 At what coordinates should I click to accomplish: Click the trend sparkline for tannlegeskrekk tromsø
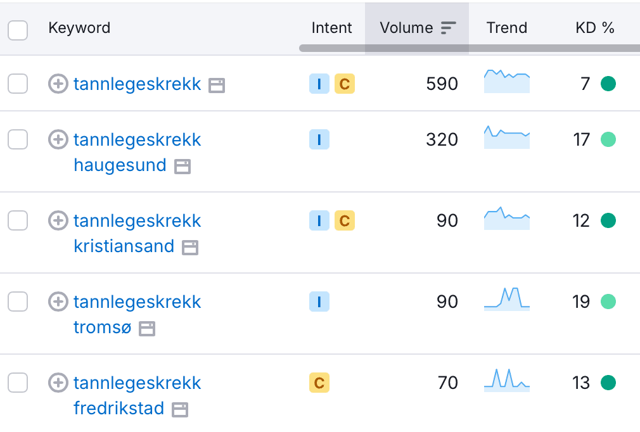[x=507, y=298]
